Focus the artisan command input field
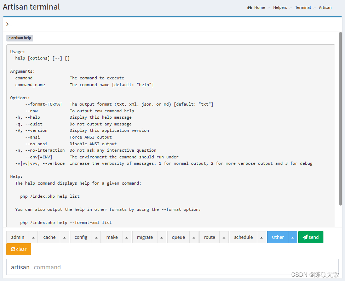 coord(172,267)
